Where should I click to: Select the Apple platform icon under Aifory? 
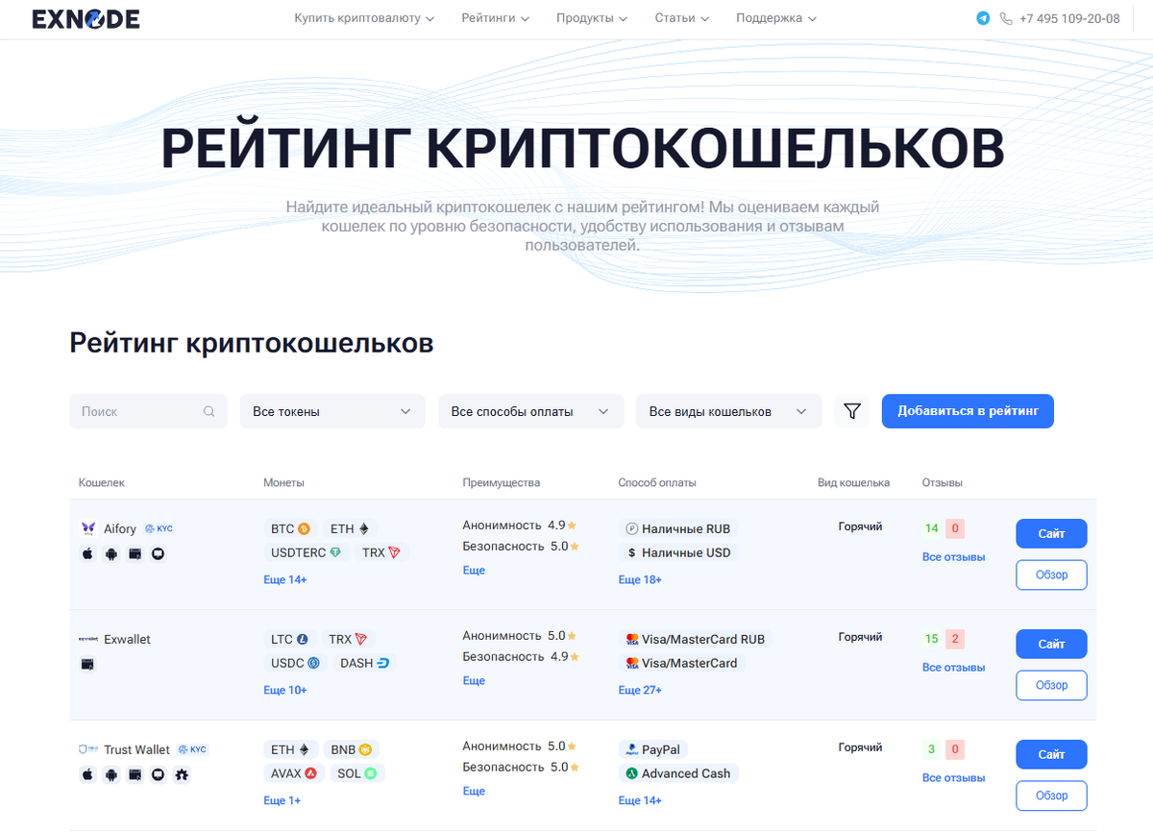point(87,553)
